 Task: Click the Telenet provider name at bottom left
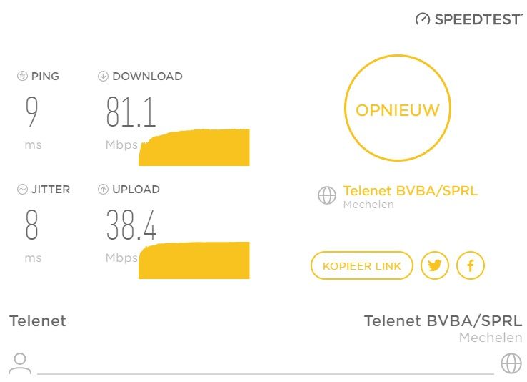(x=38, y=320)
